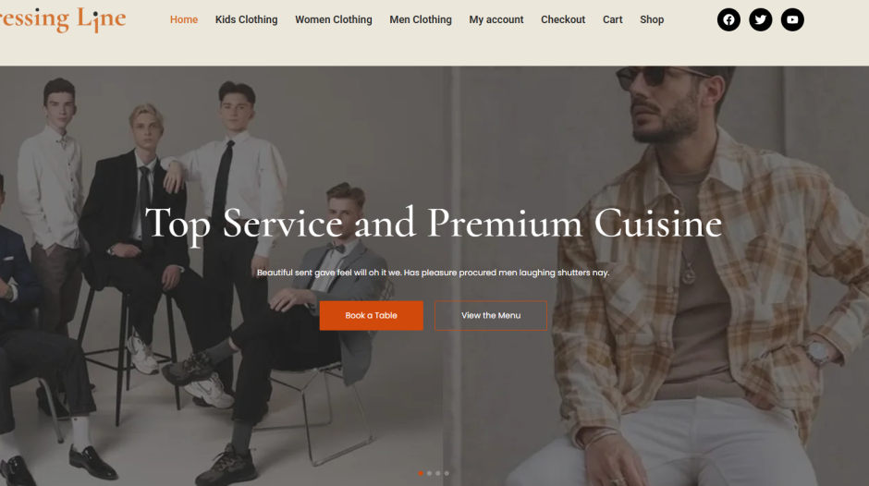
Task: Jump to the fourth slide dot
Action: 447,473
